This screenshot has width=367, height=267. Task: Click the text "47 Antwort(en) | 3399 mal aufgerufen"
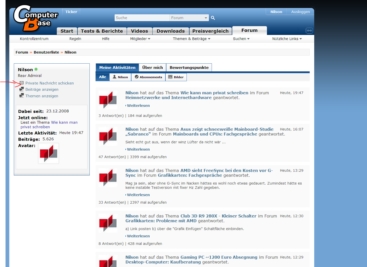pyautogui.click(x=132, y=157)
